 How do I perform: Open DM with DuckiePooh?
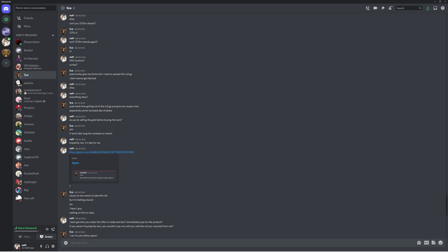[35, 174]
